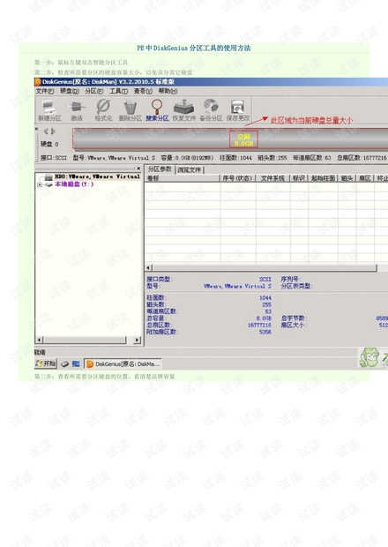Click the New Partition (新建分区) toolbar icon
Viewport: 388px width, 547px height.
click(x=49, y=110)
